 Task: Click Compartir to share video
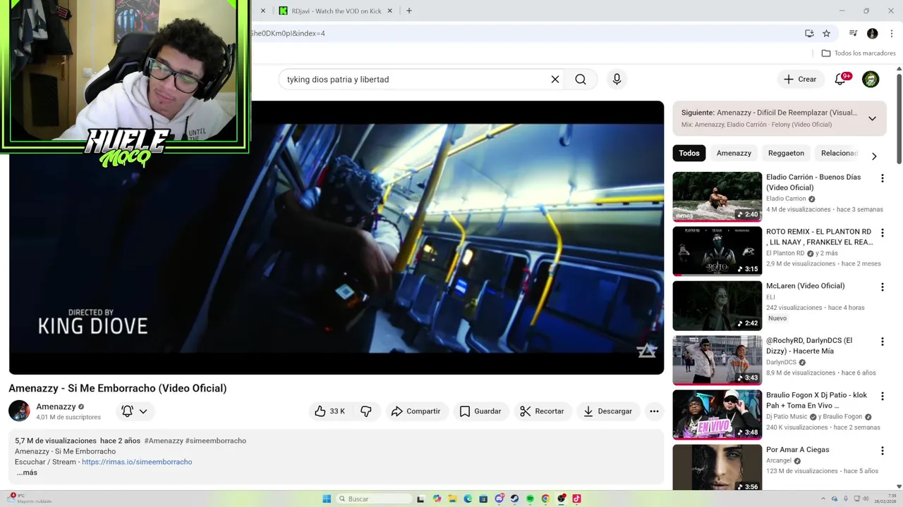click(416, 411)
